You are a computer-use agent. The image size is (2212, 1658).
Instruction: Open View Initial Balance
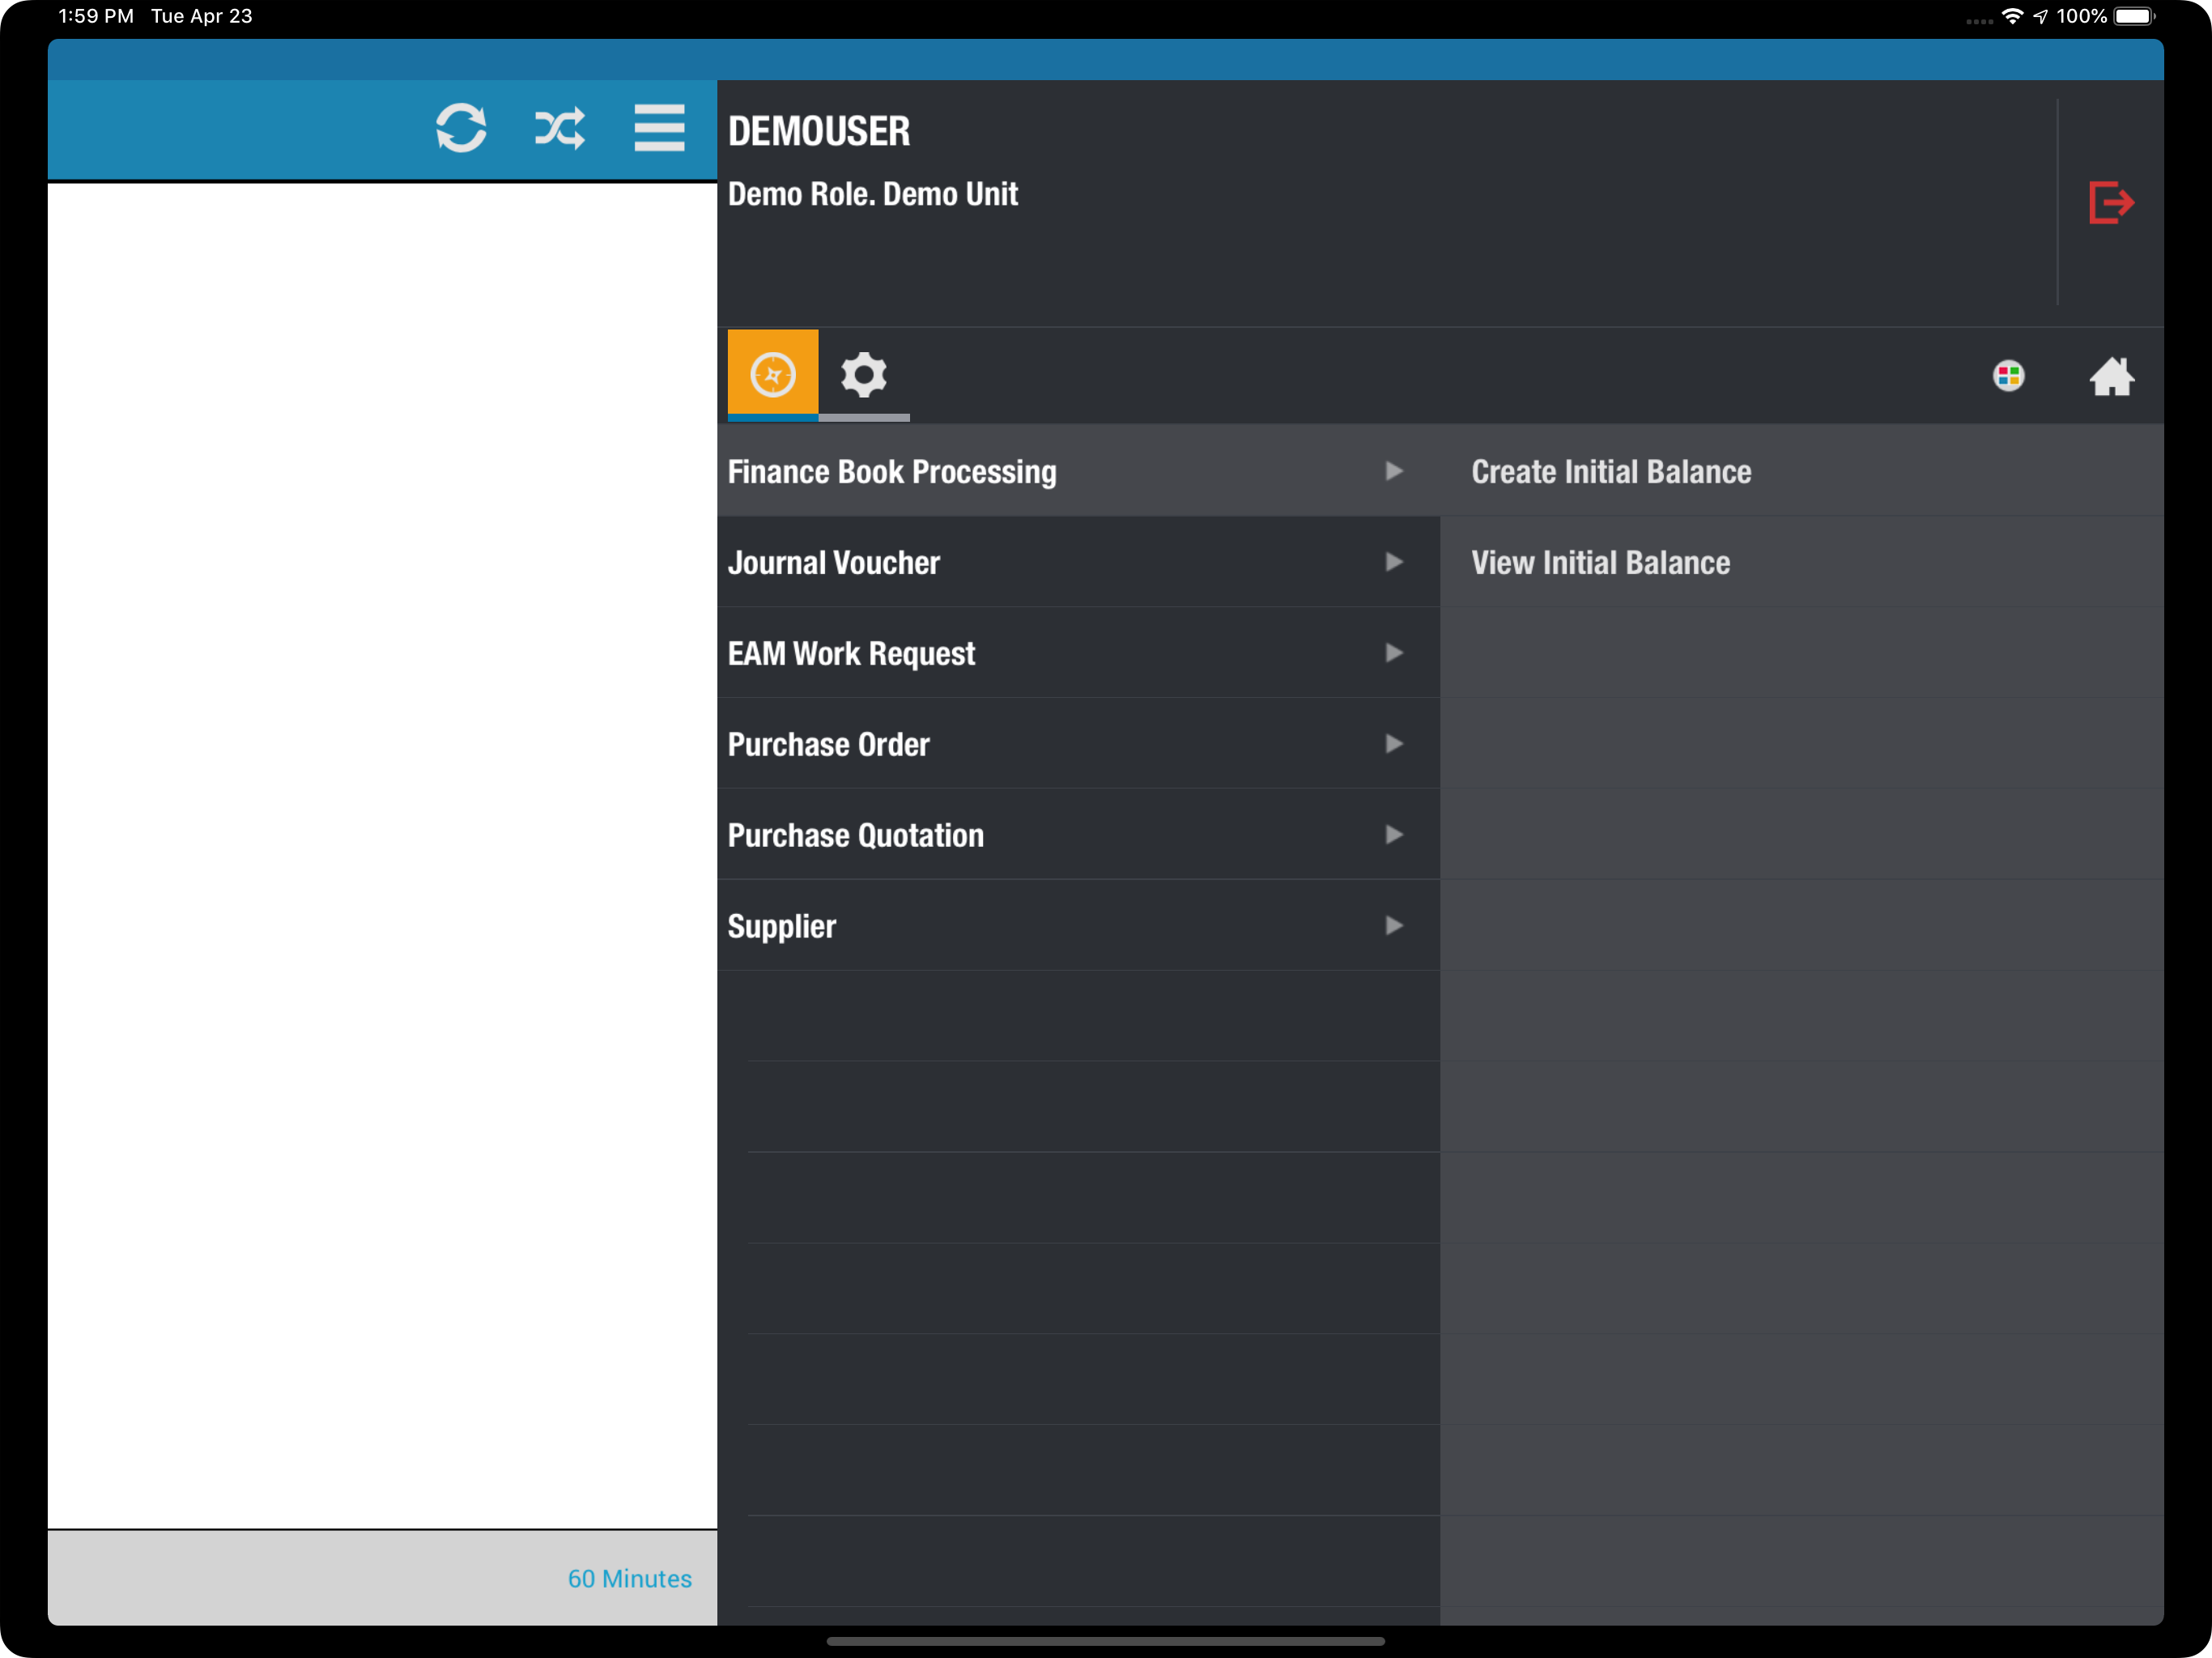[x=1802, y=562]
